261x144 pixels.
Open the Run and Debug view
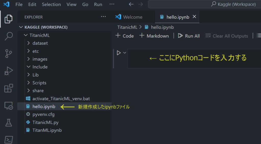tap(9, 71)
